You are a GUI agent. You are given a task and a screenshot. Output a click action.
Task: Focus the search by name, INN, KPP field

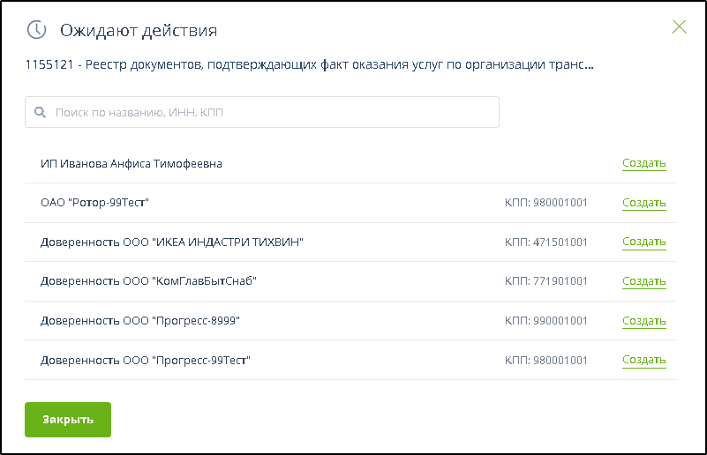coord(265,113)
